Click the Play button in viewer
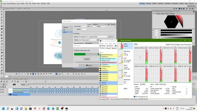 tap(36, 74)
